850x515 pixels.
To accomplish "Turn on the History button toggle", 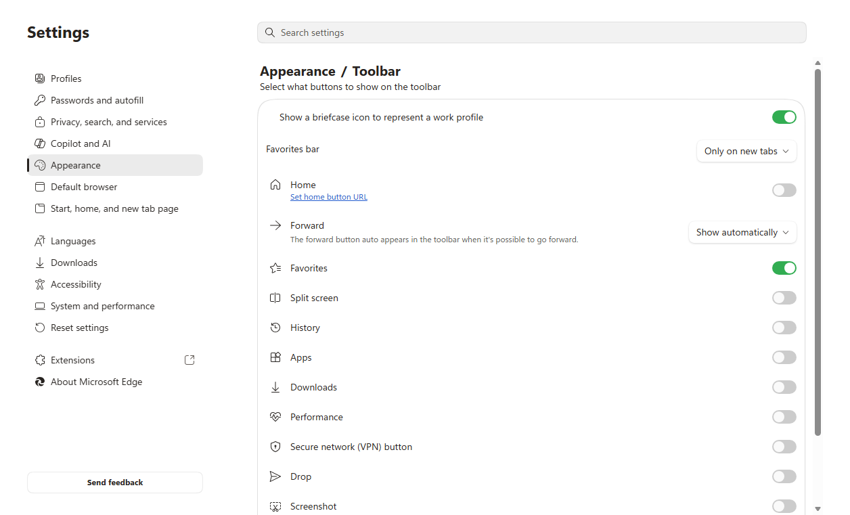I will pos(784,328).
